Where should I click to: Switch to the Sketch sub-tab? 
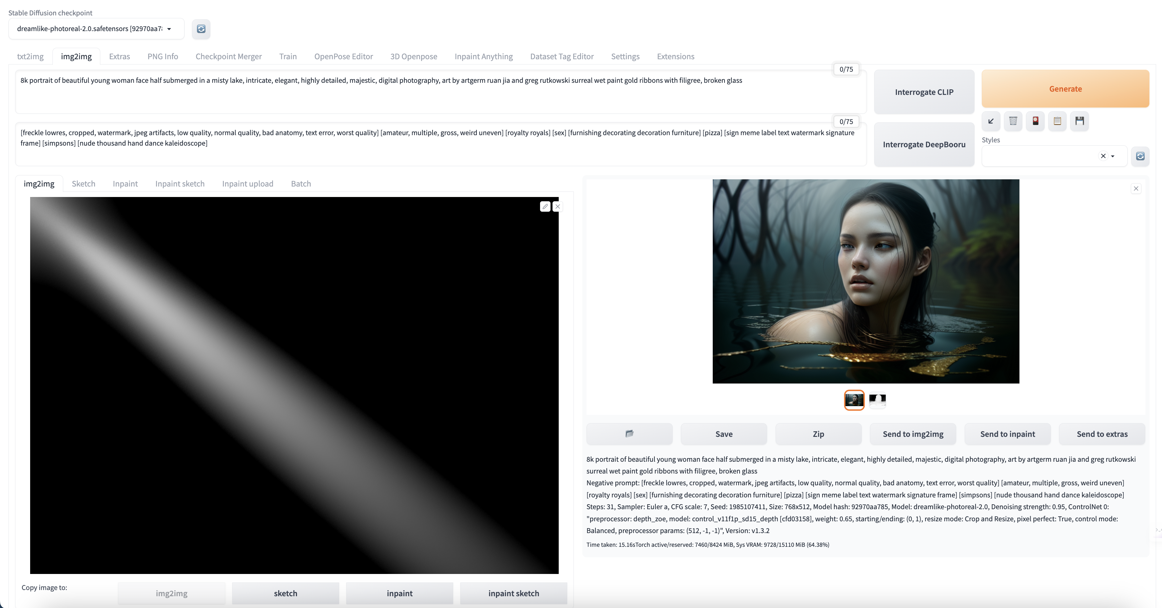click(x=84, y=184)
